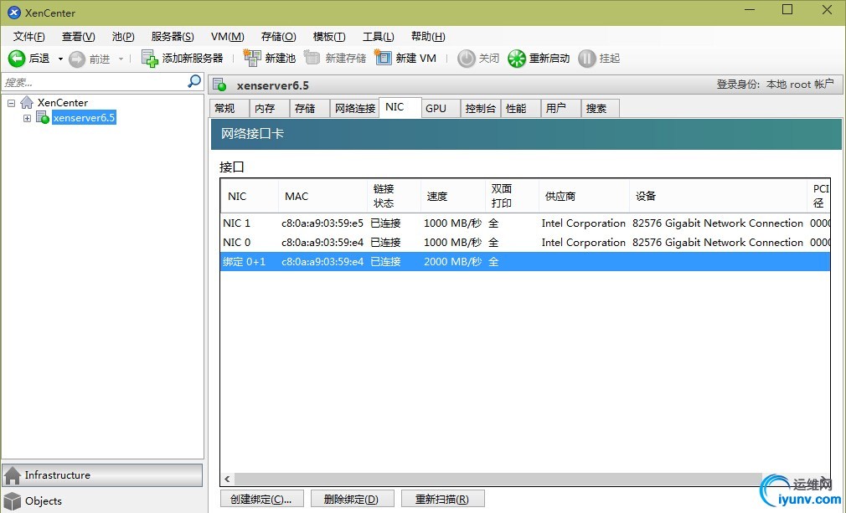Click the Objects navigation button

tap(102, 500)
